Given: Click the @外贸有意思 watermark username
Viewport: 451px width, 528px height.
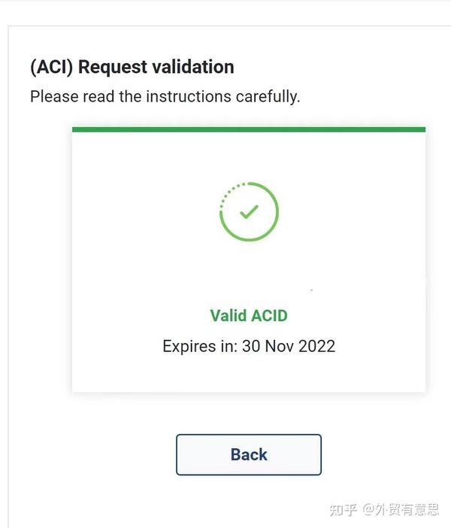Looking at the screenshot, I should click(401, 510).
